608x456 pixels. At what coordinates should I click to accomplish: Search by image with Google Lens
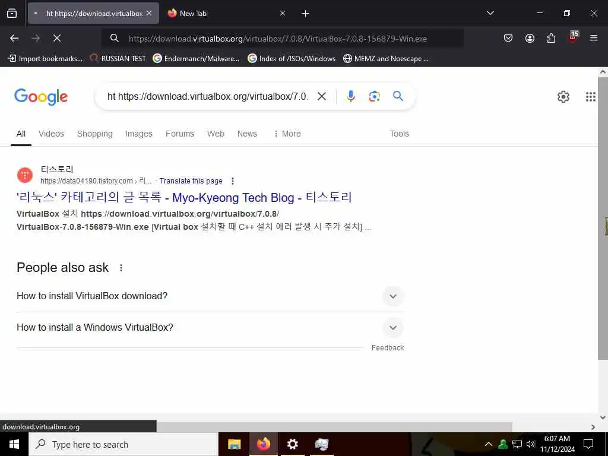click(374, 96)
